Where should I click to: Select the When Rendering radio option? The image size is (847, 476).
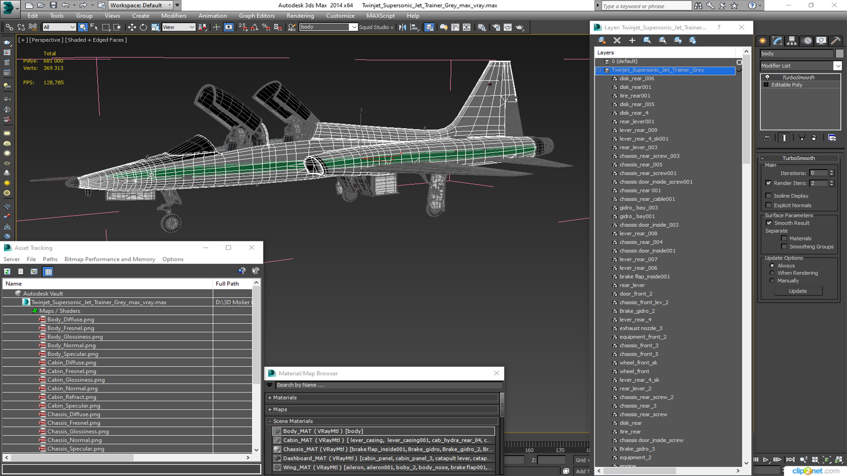click(772, 273)
